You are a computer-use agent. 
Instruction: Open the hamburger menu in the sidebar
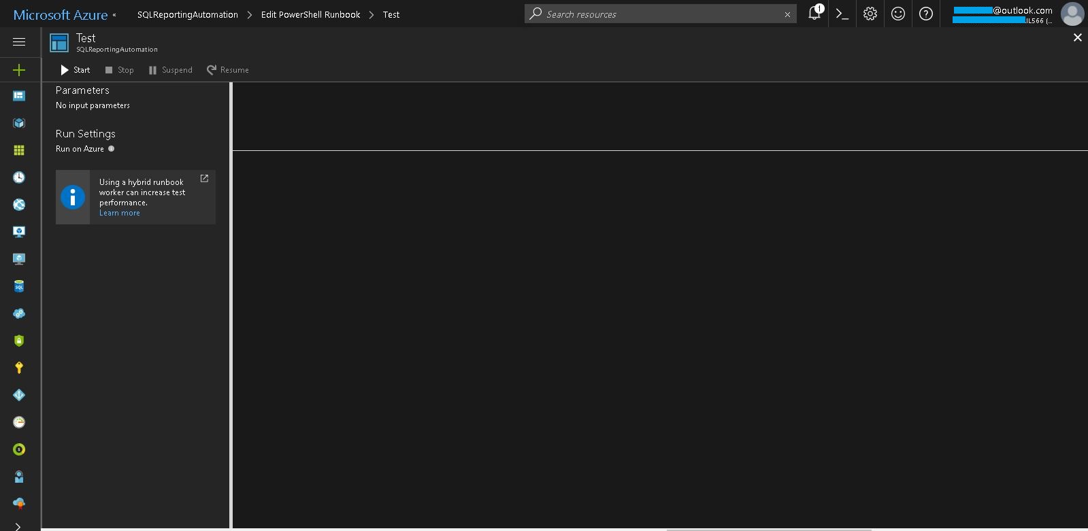pyautogui.click(x=19, y=42)
